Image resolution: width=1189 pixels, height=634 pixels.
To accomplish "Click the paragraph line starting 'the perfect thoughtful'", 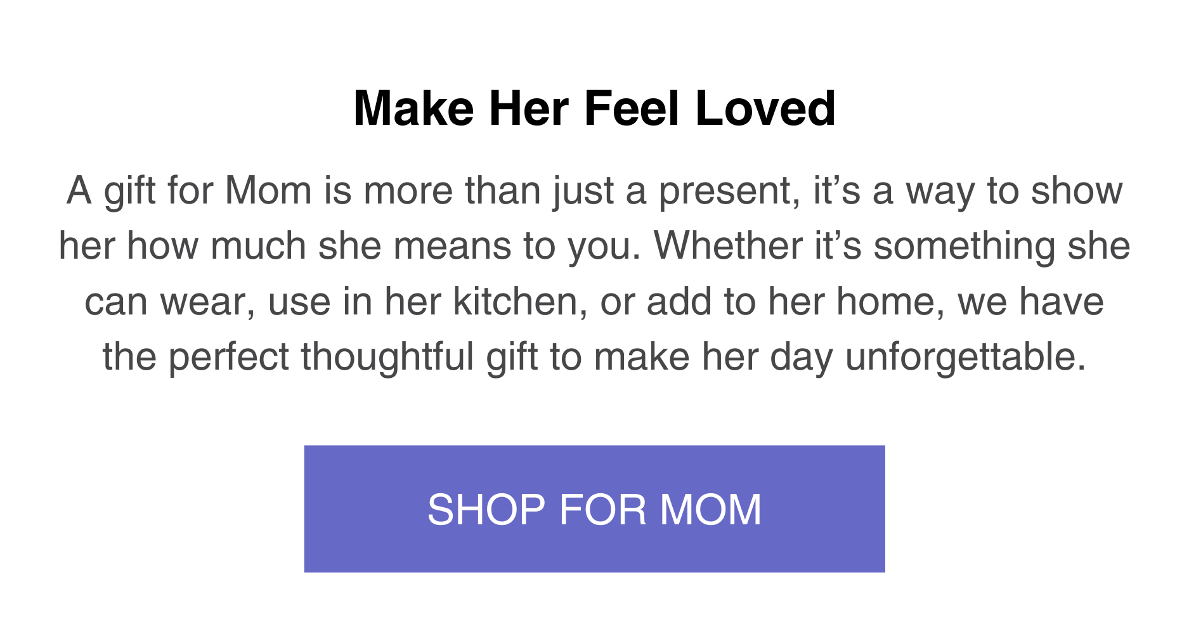I will click(x=594, y=357).
